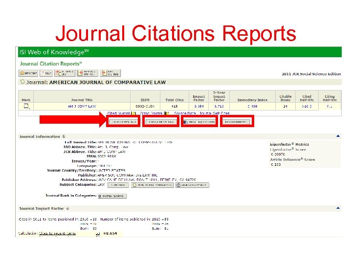Open the Cited Journal graph link

point(121,113)
